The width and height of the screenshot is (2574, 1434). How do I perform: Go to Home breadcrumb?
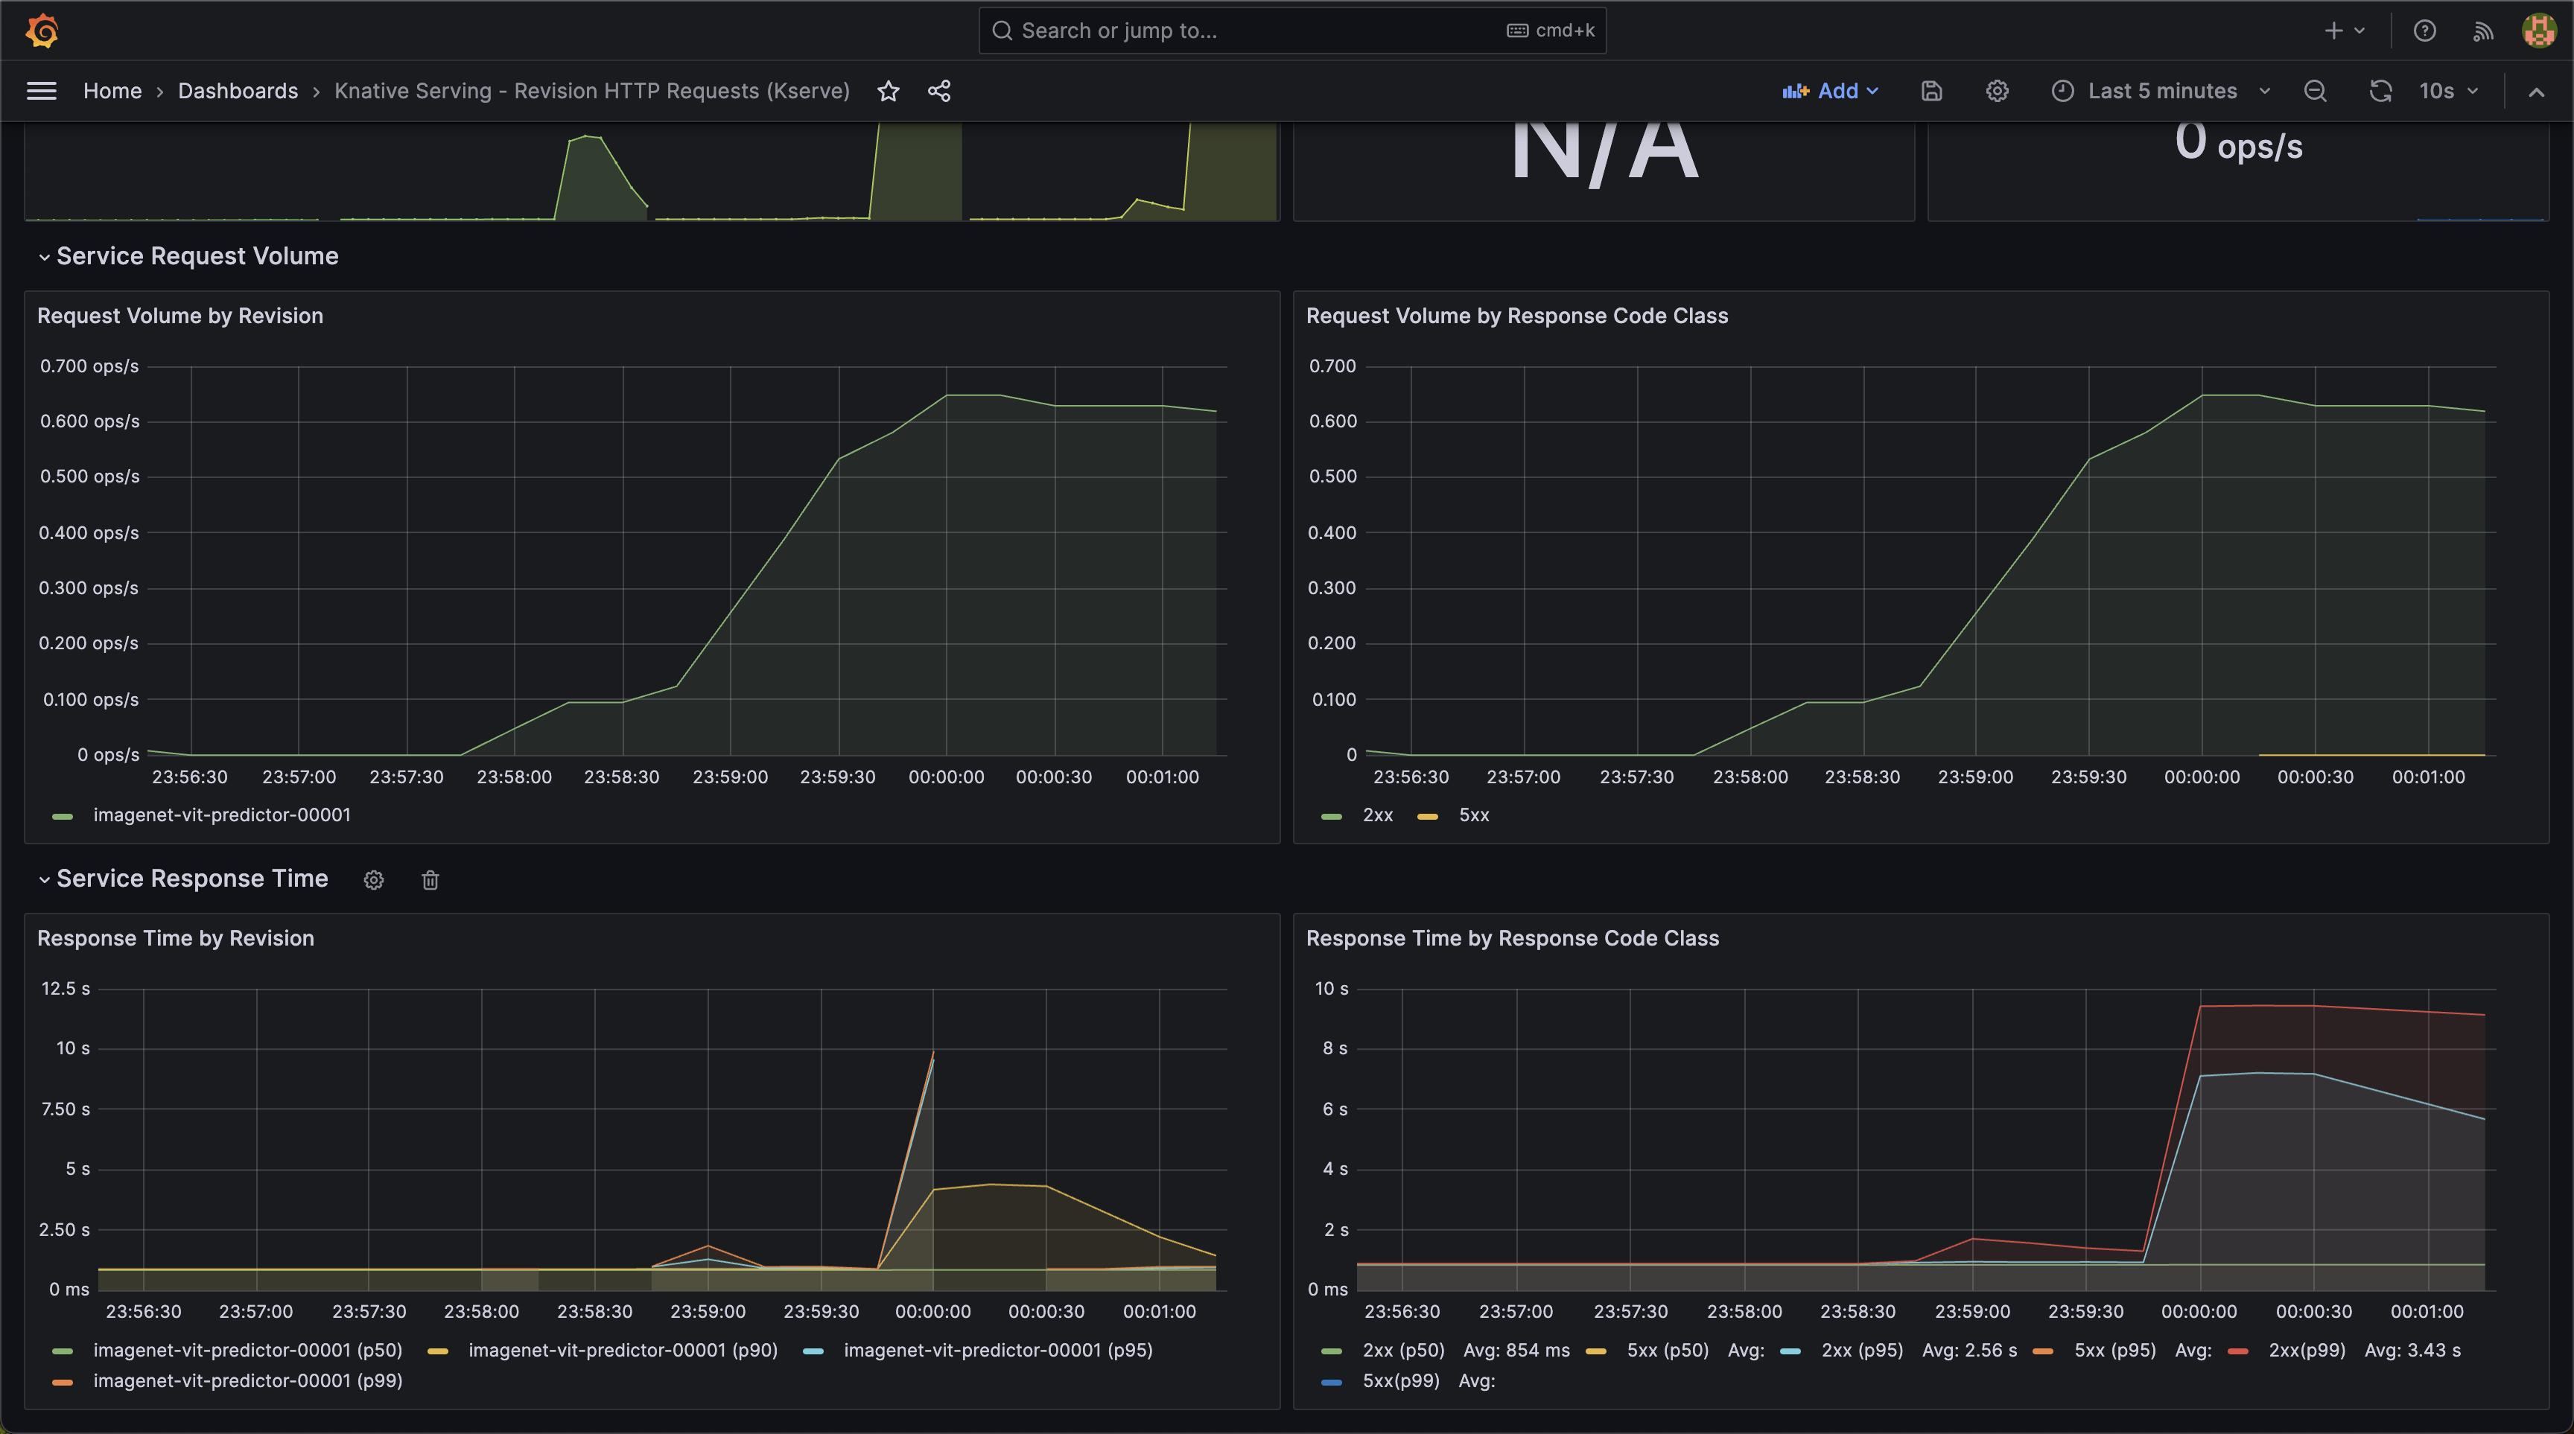click(x=112, y=91)
